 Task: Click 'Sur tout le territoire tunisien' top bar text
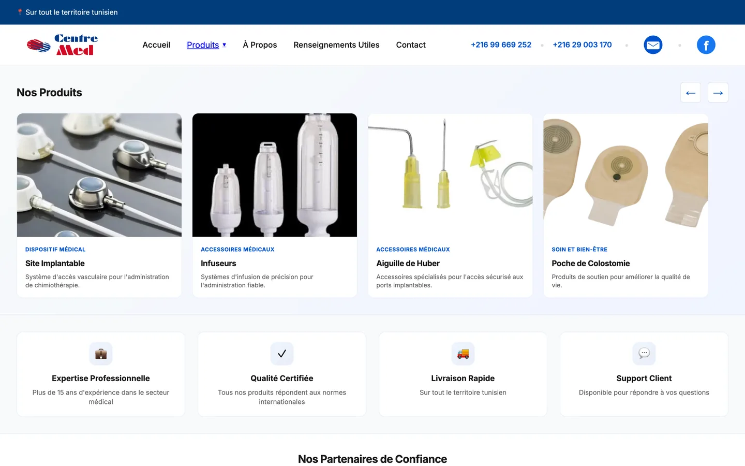(71, 12)
